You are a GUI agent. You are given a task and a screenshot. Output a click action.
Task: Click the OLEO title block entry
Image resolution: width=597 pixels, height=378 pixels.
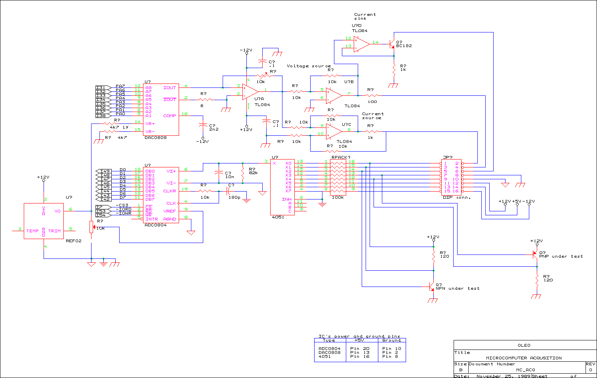click(524, 345)
